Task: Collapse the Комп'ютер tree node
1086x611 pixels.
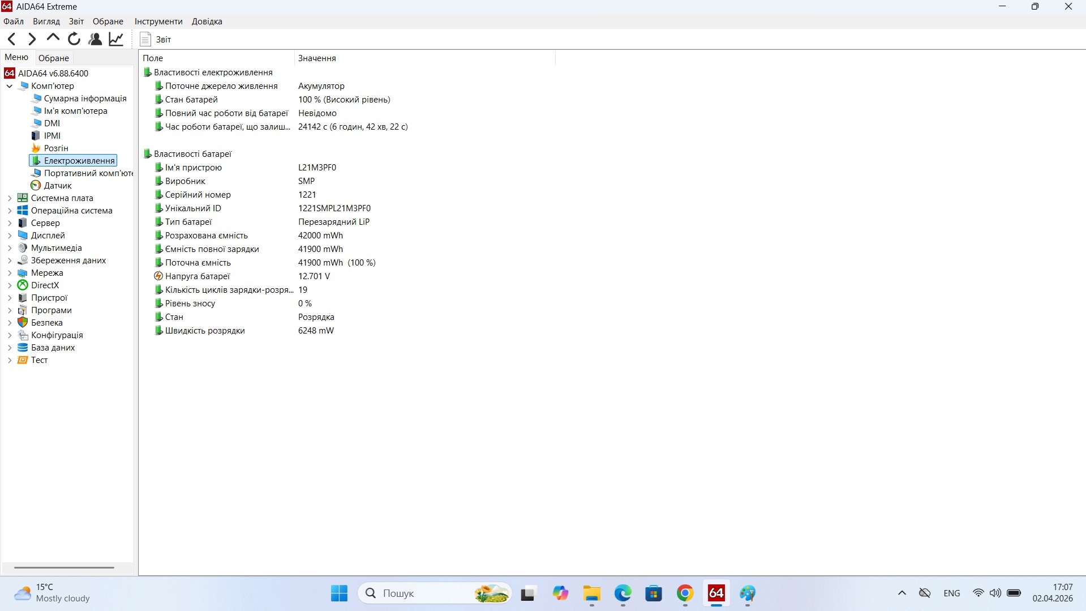Action: (8, 86)
